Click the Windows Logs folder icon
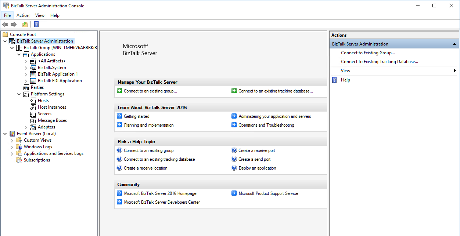This screenshot has height=236, width=460. point(19,147)
